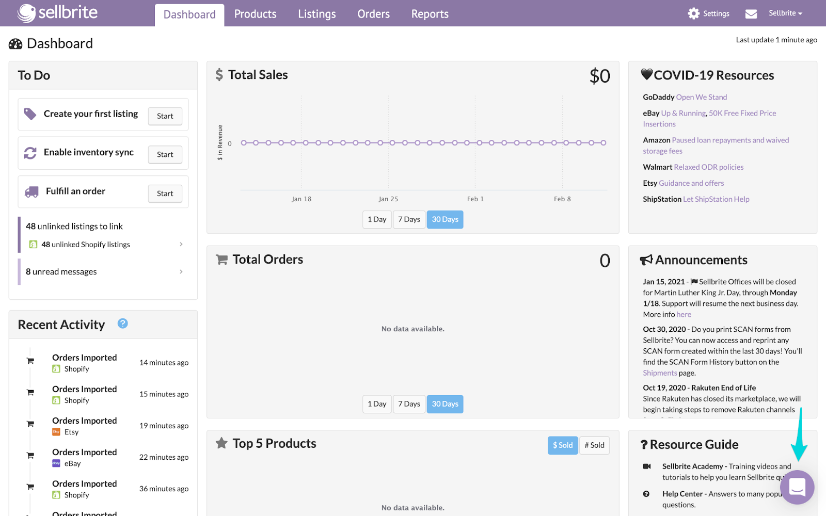Set Total Sales range to 1 Day

click(377, 219)
